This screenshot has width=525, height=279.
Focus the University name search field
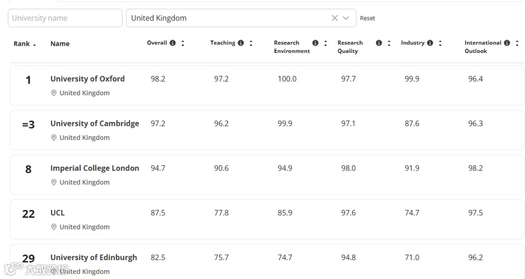click(x=65, y=18)
